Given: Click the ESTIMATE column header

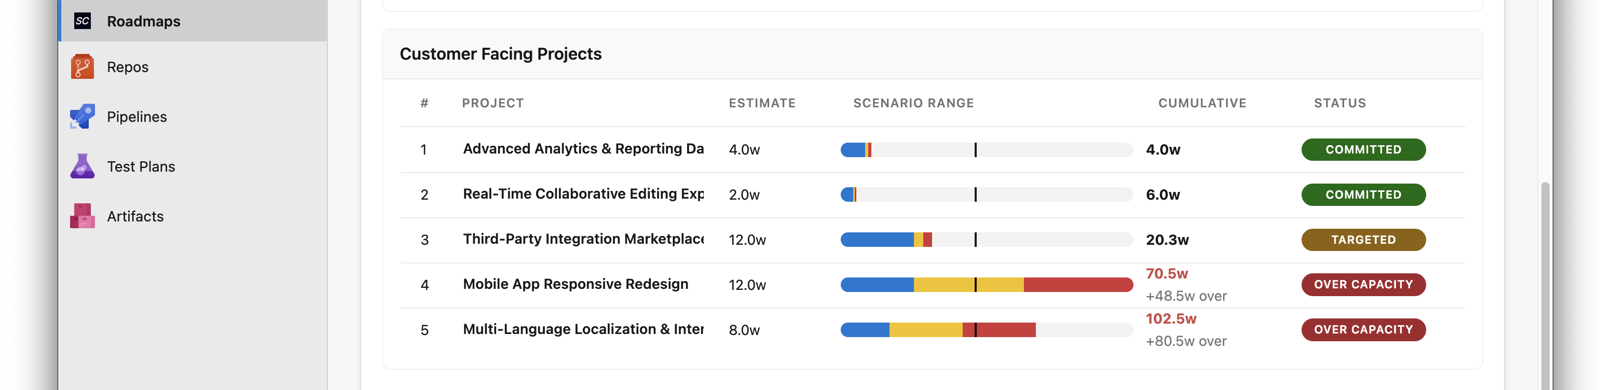Looking at the screenshot, I should (761, 103).
